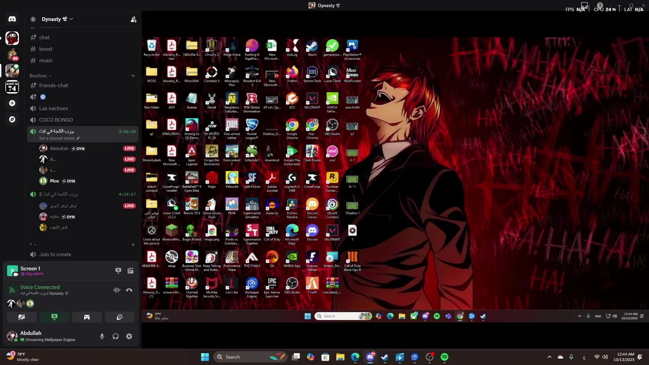Open Discord direct messages home
The width and height of the screenshot is (649, 365).
click(12, 19)
